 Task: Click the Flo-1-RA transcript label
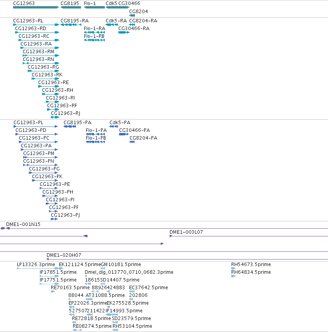coord(94,29)
